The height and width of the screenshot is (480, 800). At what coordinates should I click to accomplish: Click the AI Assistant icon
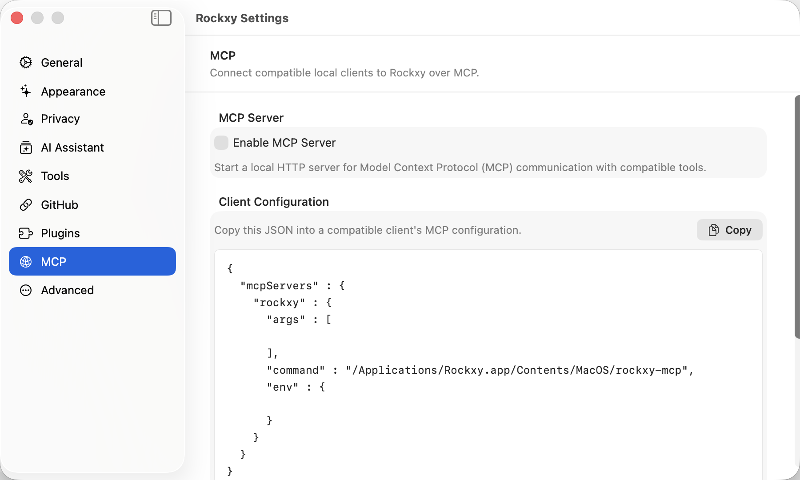pyautogui.click(x=26, y=148)
